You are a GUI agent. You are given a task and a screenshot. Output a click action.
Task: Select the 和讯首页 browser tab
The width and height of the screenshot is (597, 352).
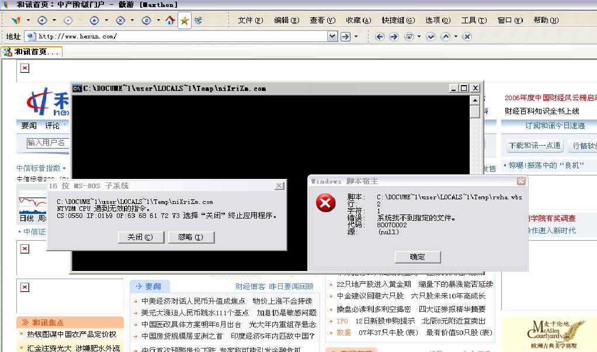pos(32,52)
